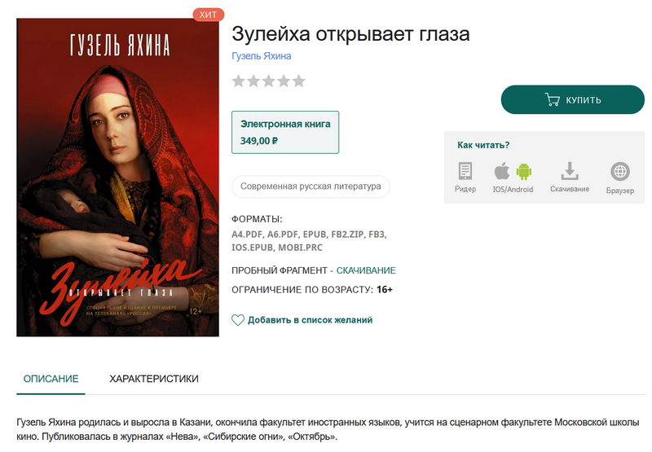
Task: Click the ХИТ badge on cover
Action: [209, 15]
